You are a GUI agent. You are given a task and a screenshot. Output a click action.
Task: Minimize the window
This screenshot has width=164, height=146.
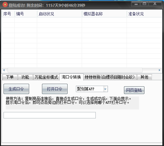(136, 4)
